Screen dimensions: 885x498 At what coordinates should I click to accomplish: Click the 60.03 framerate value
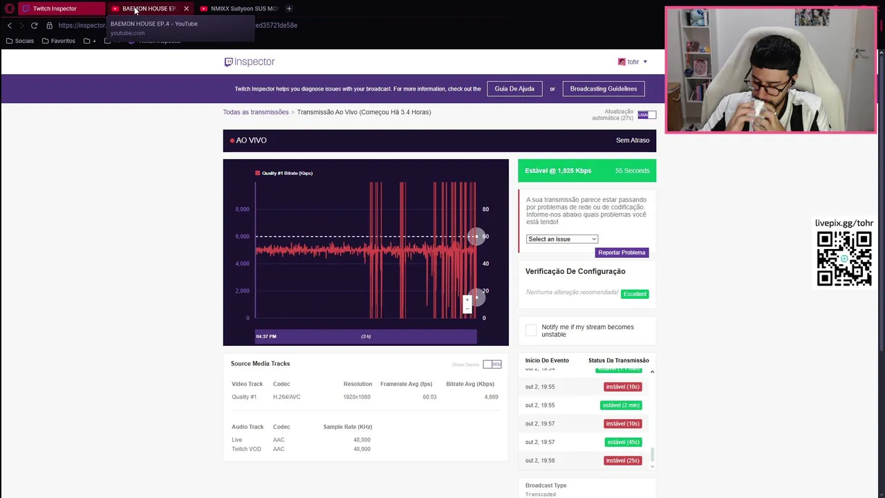[x=429, y=397]
